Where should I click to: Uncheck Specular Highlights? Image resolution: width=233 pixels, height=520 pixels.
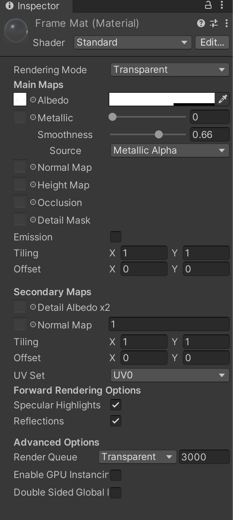[x=116, y=405]
